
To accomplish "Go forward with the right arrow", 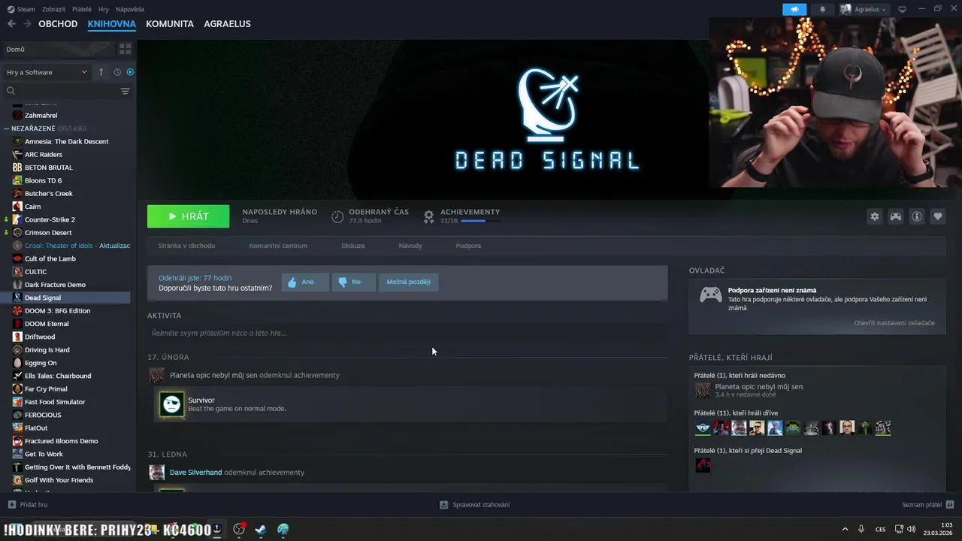I will pos(27,24).
